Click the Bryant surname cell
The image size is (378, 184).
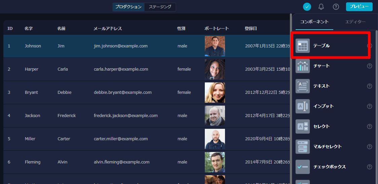pyautogui.click(x=31, y=93)
